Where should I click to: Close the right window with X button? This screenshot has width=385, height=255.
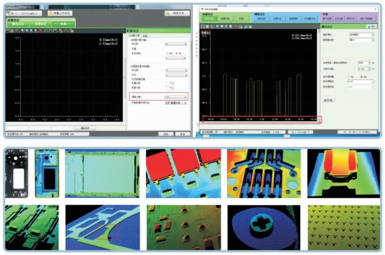[x=375, y=9]
